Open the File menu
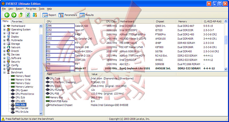This screenshot has height=122, width=229. [4, 9]
